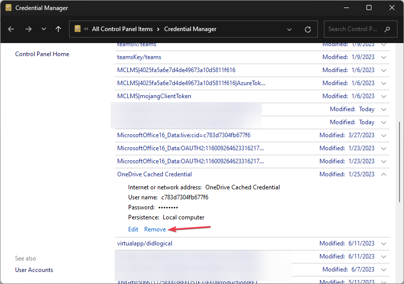This screenshot has width=404, height=284.
Task: Click the Credential Manager title bar icon
Action: click(x=9, y=8)
